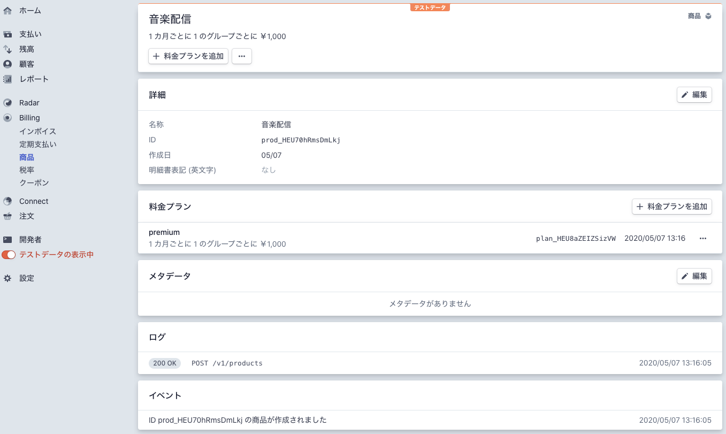This screenshot has width=726, height=434.
Task: Click the orders (注文) basket icon
Action: tap(7, 216)
